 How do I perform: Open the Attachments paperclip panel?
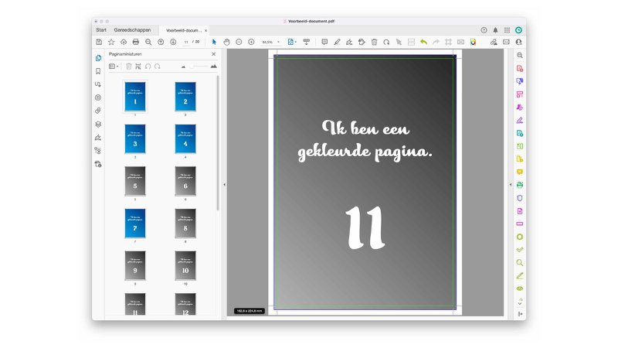(x=98, y=111)
